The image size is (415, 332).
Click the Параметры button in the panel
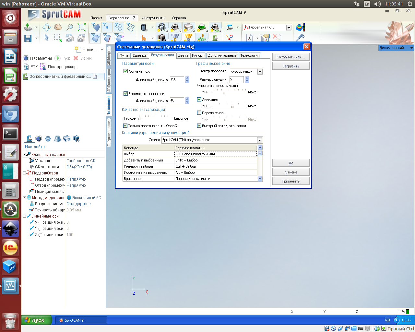[38, 58]
